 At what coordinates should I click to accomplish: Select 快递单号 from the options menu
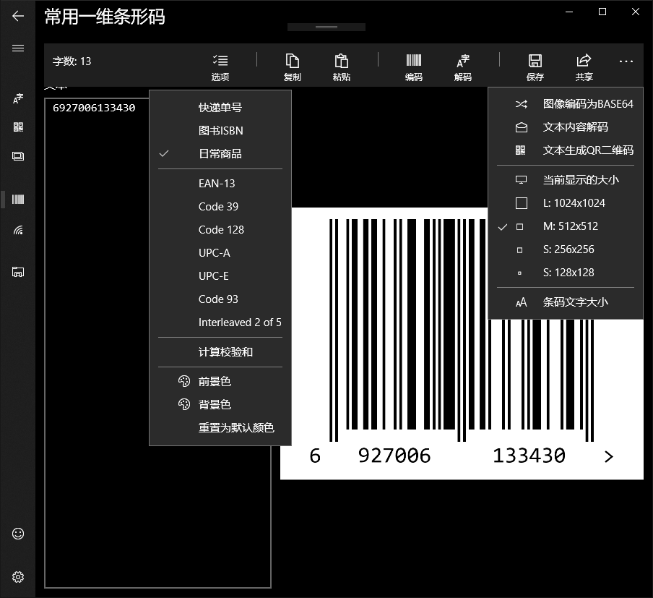tap(220, 108)
